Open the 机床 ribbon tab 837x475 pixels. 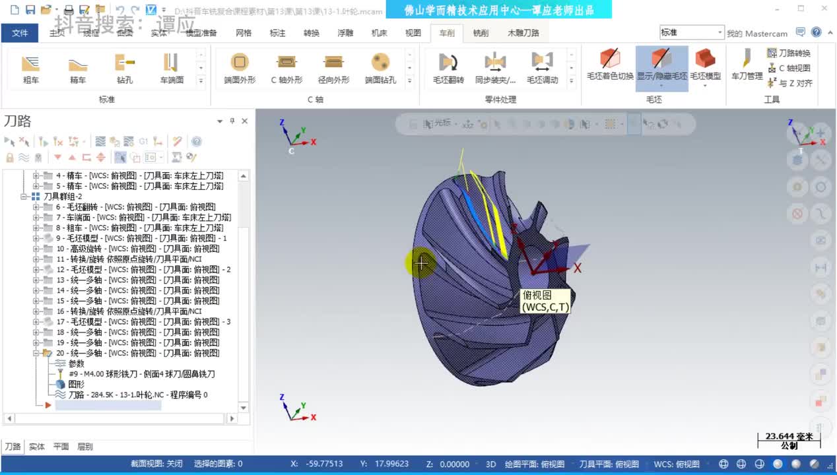pyautogui.click(x=379, y=33)
